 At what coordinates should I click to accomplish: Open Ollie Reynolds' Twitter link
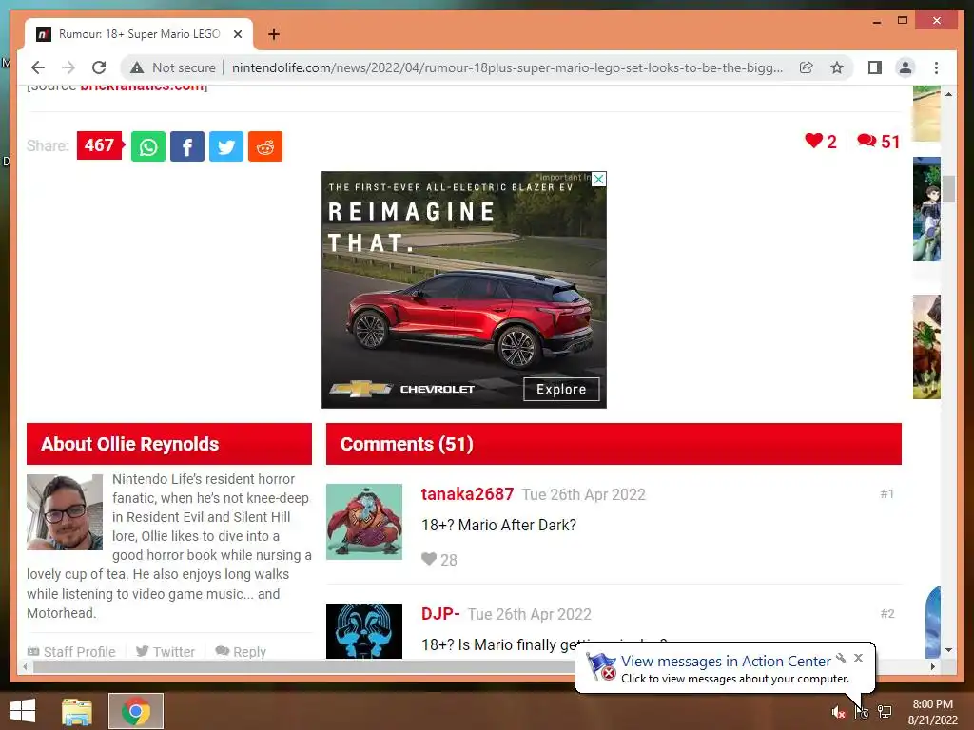tap(166, 652)
